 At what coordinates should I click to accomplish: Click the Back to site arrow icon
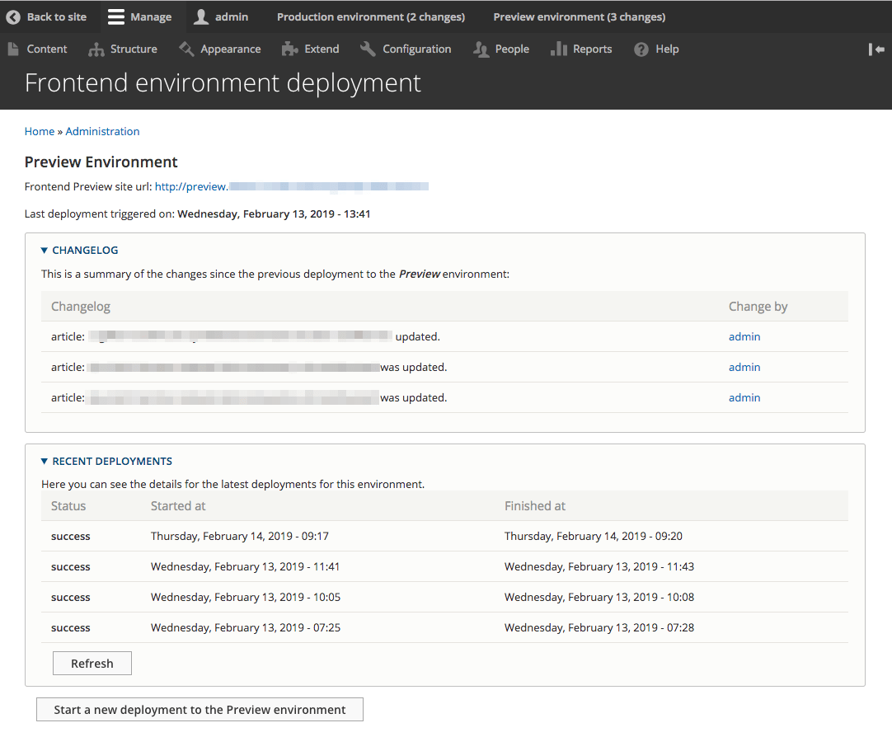click(x=13, y=16)
